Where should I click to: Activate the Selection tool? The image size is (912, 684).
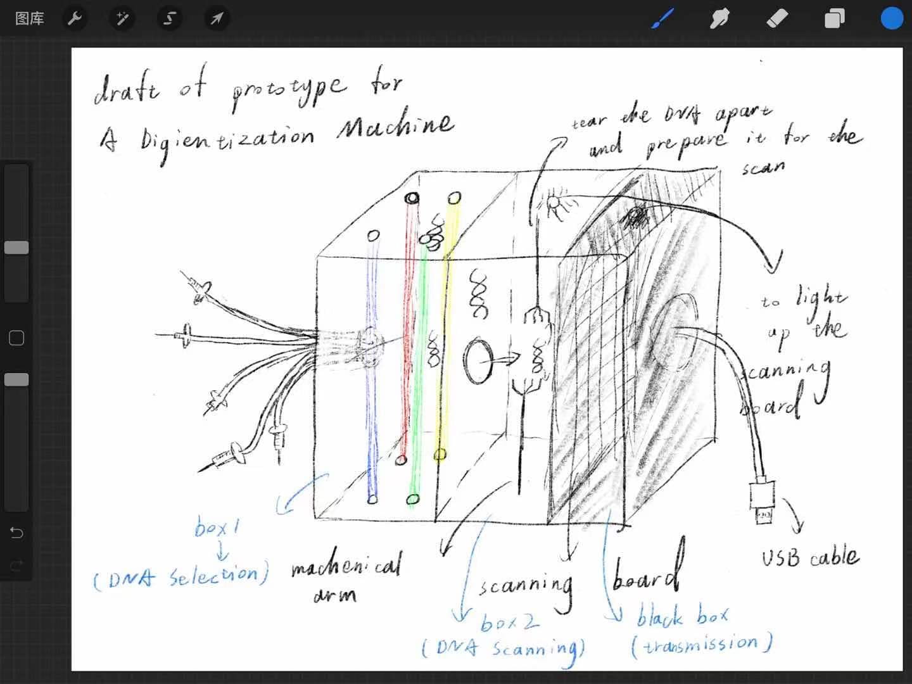169,19
